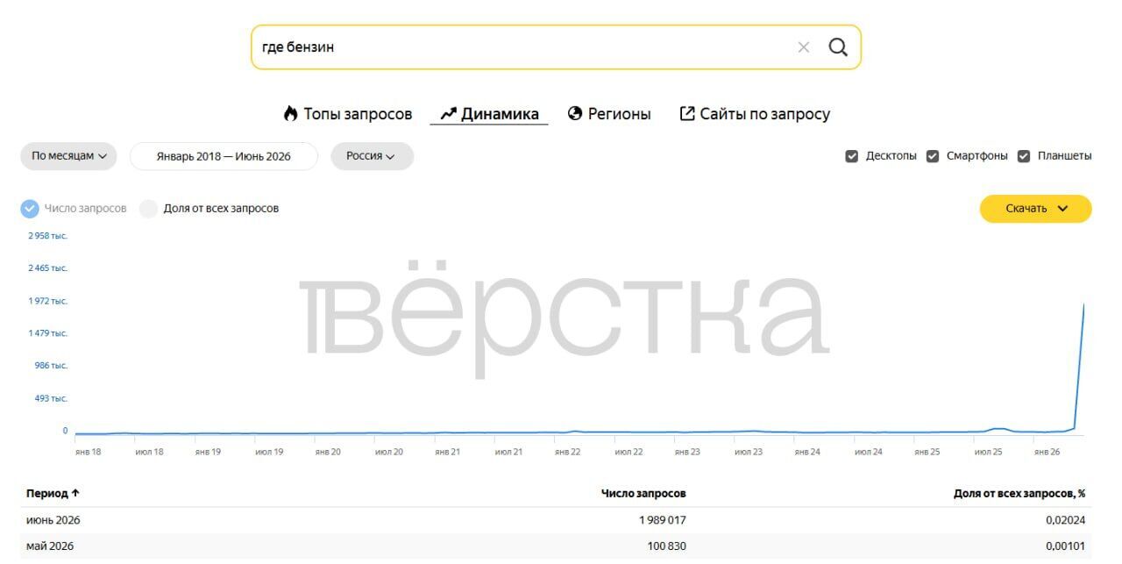Click the chart line peak at June 2026
This screenshot has height=564, width=1122.
(1084, 304)
